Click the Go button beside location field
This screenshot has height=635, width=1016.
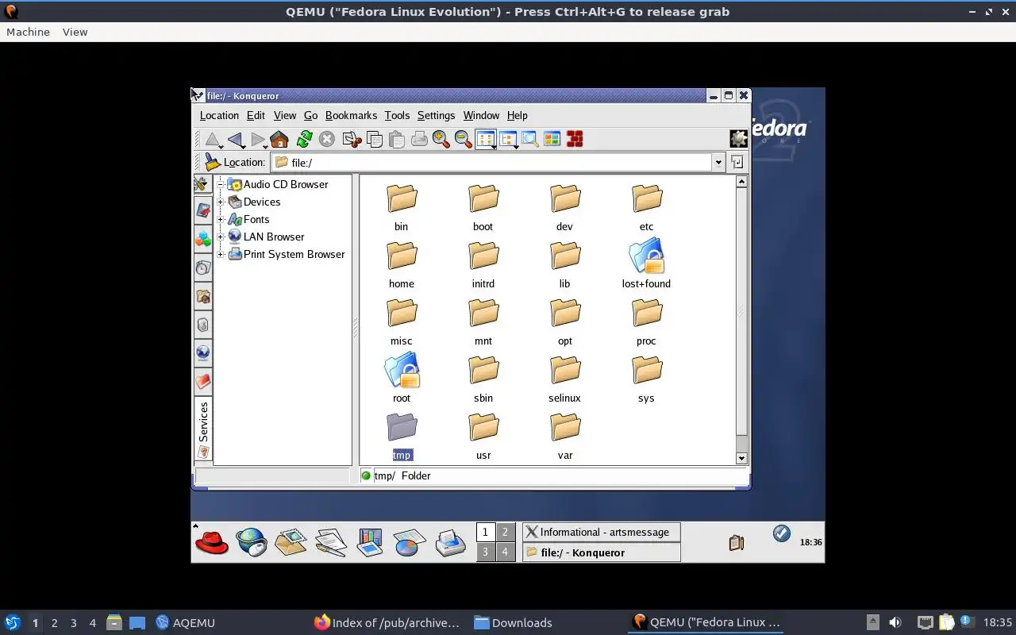(737, 162)
